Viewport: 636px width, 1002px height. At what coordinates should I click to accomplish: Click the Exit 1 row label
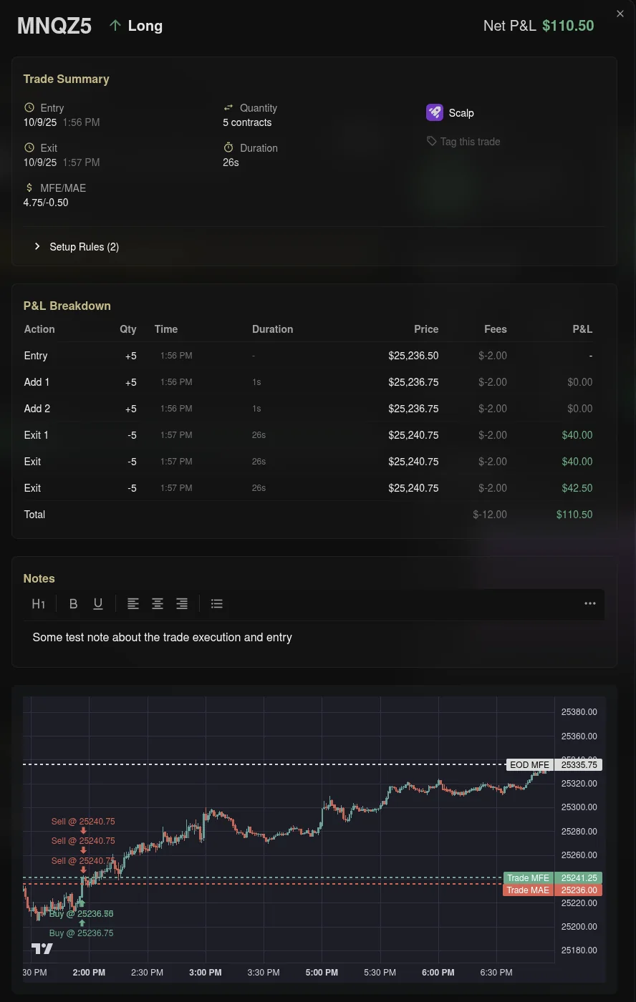[x=37, y=435]
